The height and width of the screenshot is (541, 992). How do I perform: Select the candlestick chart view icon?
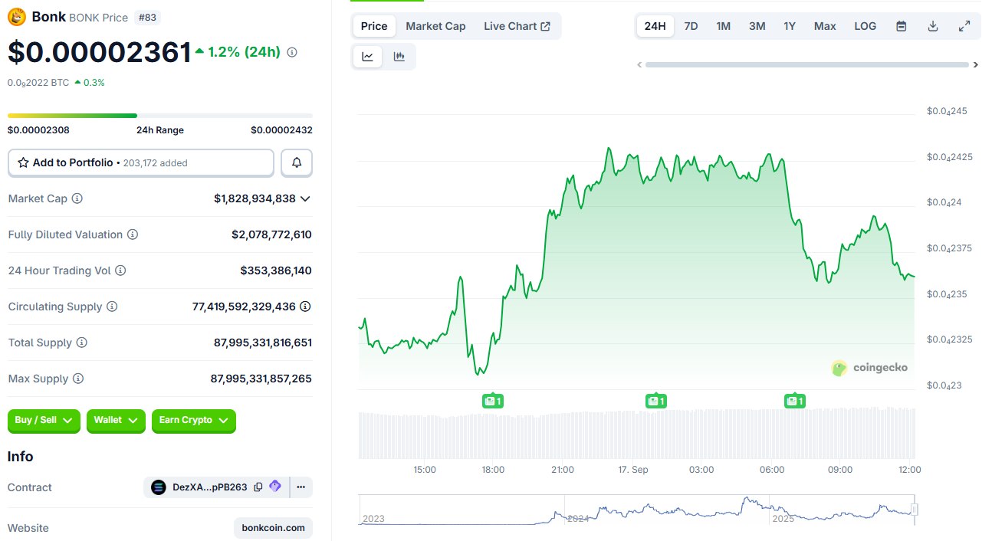tap(399, 56)
